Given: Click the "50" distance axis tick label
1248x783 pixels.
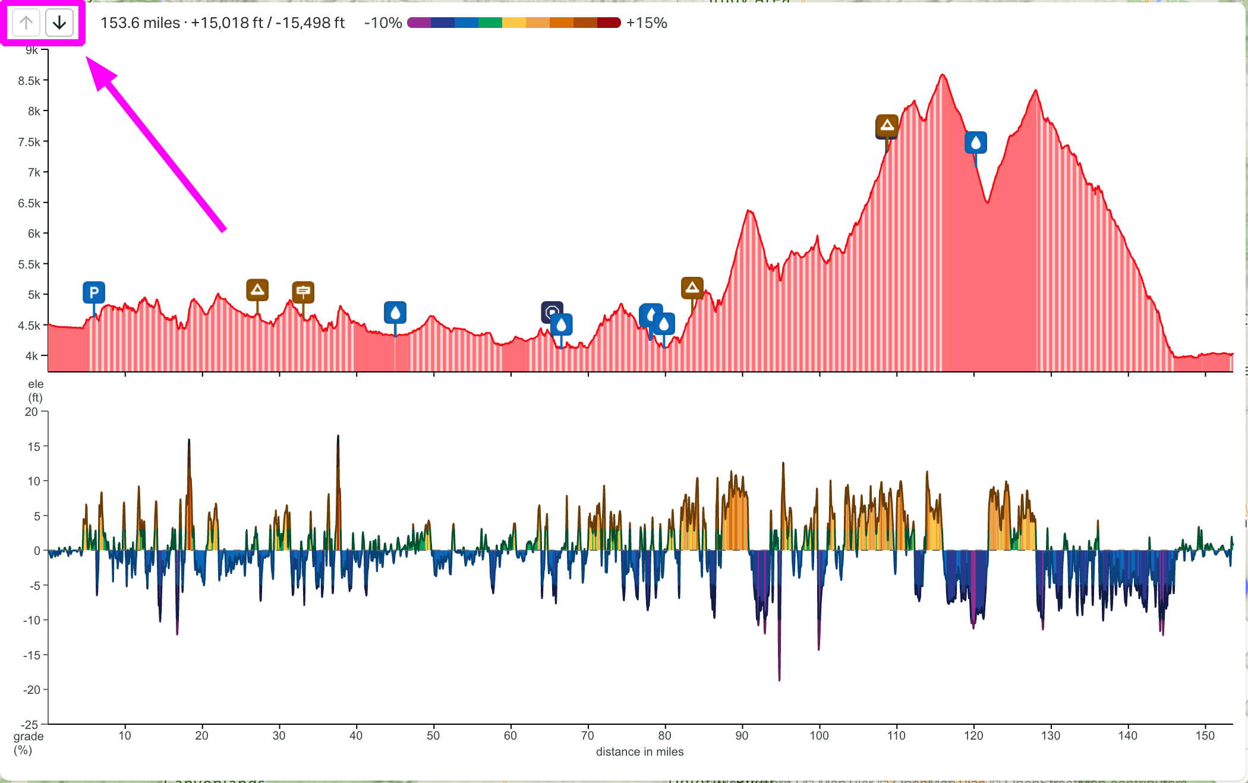Looking at the screenshot, I should point(433,735).
